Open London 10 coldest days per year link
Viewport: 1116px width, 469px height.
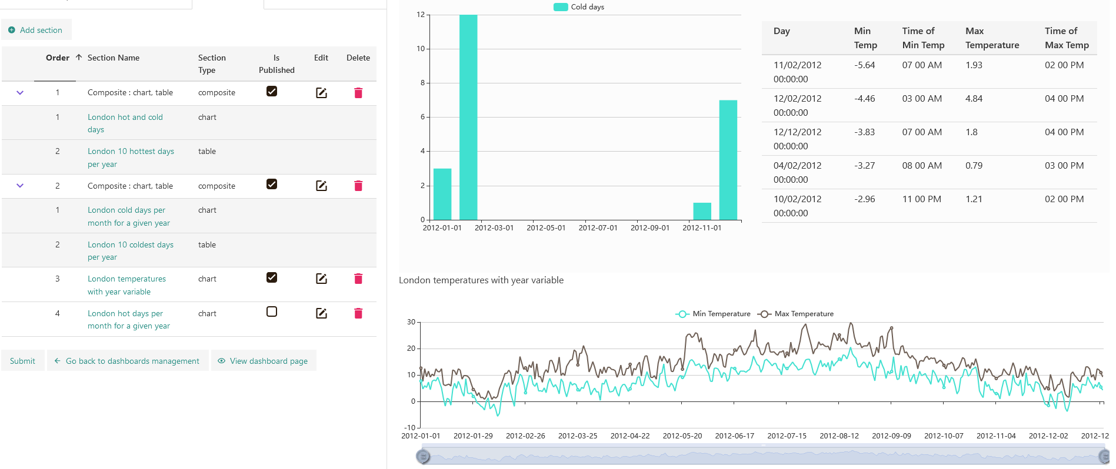[x=131, y=251]
